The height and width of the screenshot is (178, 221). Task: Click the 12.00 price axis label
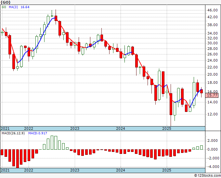pyautogui.click(x=213, y=114)
